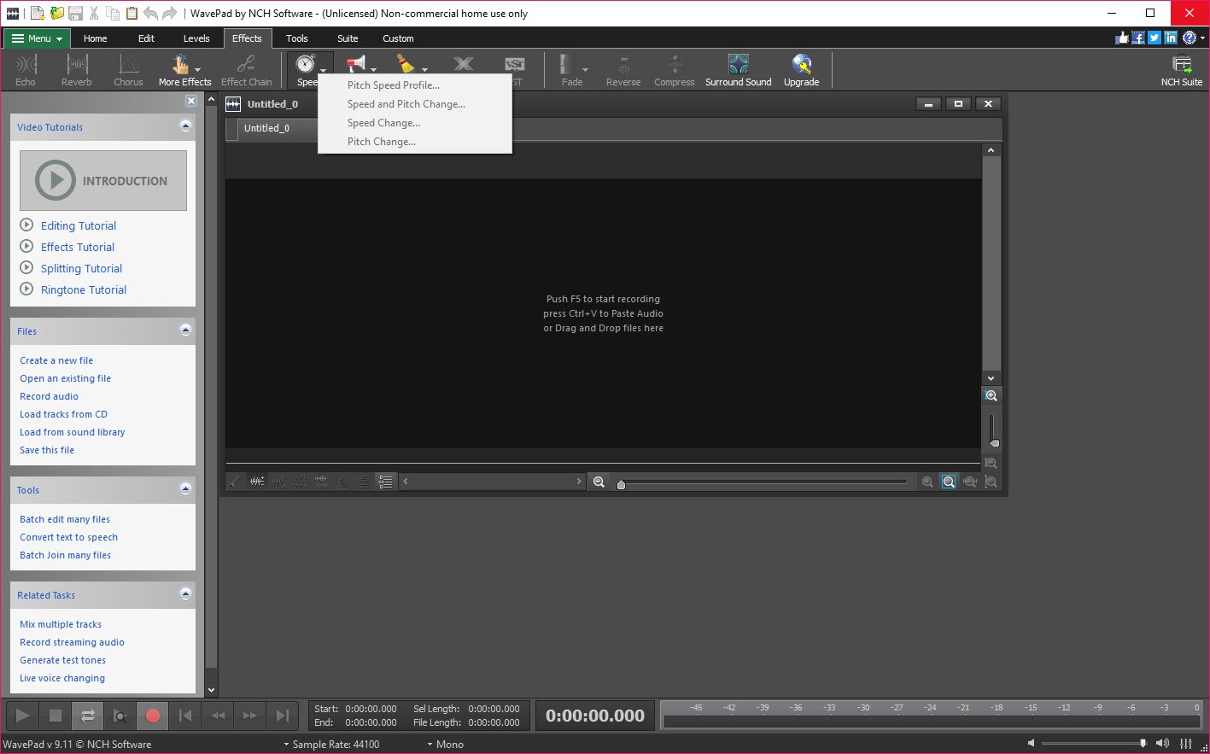Image resolution: width=1210 pixels, height=754 pixels.
Task: Click the Upgrade icon in toolbar
Action: pos(801,70)
